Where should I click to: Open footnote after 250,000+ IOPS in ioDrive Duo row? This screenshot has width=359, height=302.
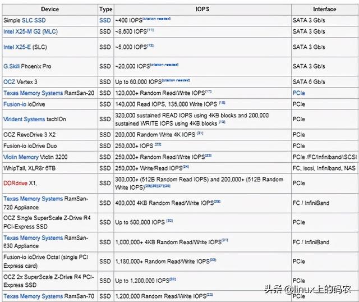(x=158, y=145)
